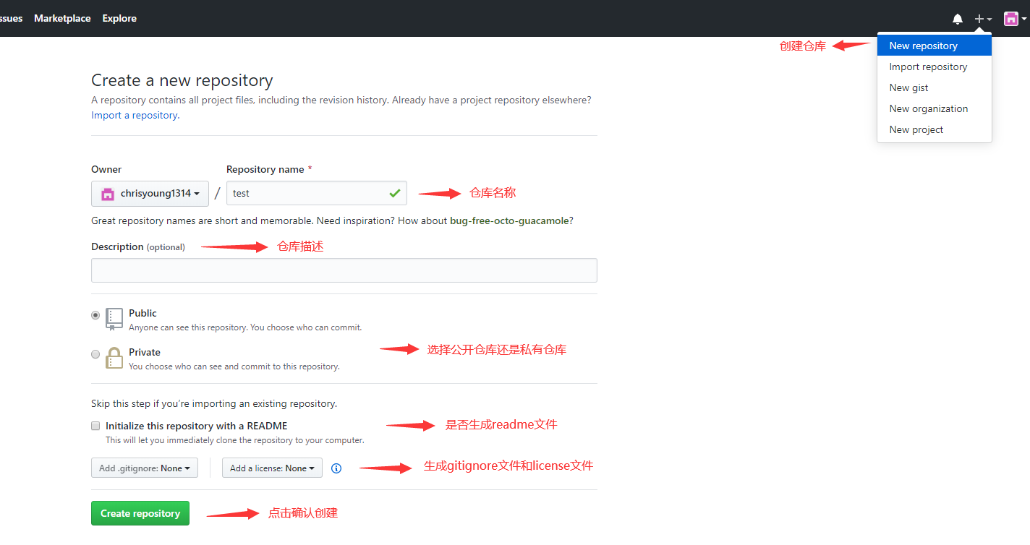This screenshot has width=1030, height=545.
Task: Click the green checkmark in name field
Action: point(394,193)
